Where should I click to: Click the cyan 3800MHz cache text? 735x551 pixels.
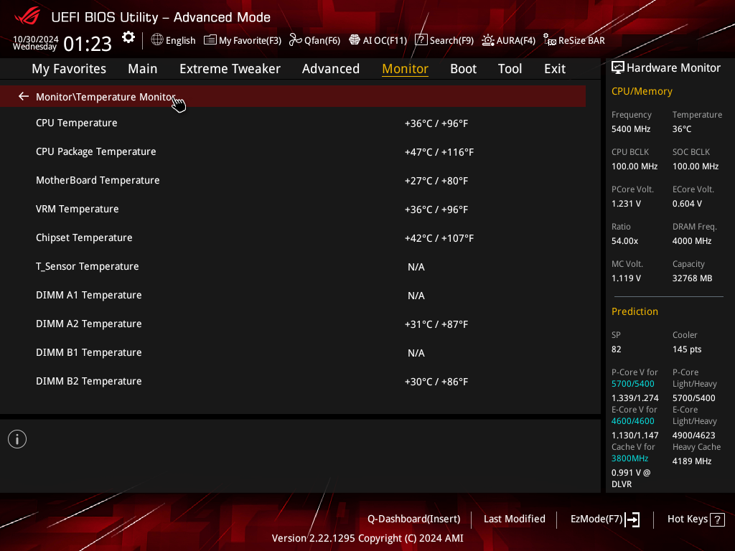(x=629, y=458)
